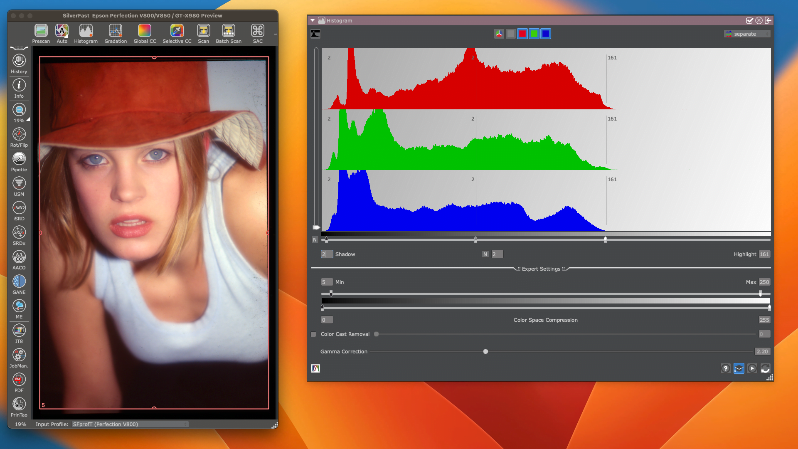The height and width of the screenshot is (449, 798).
Task: Open Selective CC color correction
Action: [177, 33]
